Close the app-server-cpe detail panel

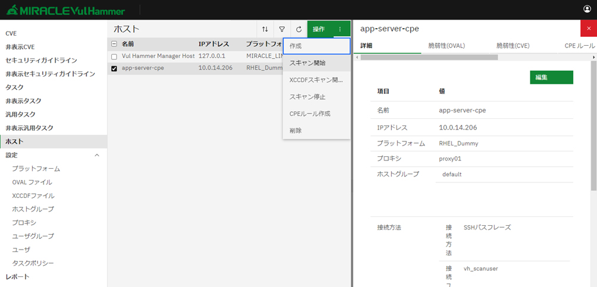(x=588, y=29)
